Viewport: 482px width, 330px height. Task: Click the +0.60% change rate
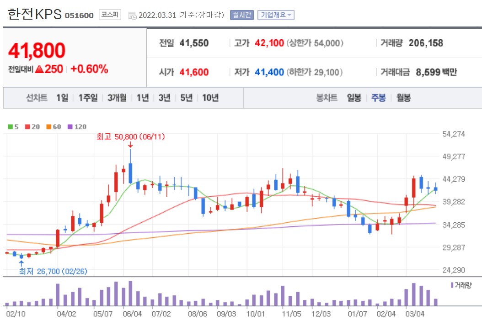89,69
